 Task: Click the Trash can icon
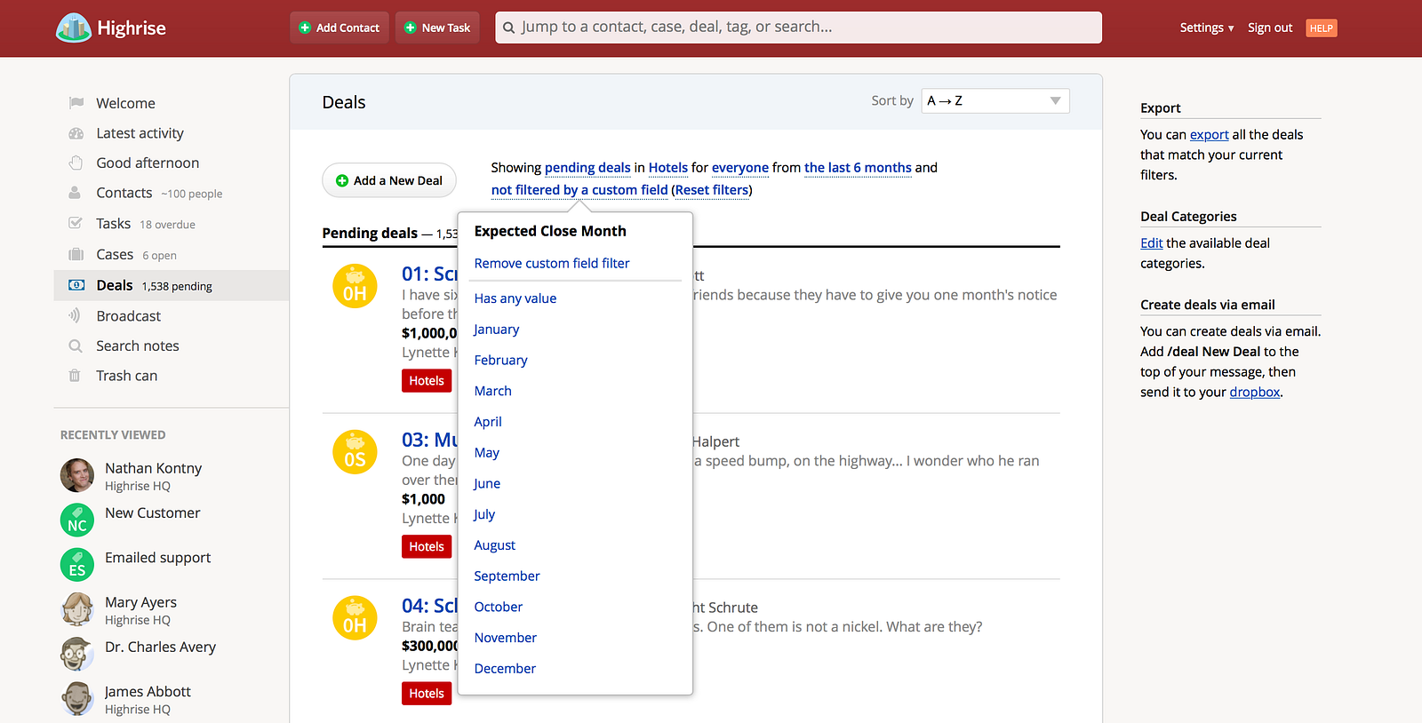pos(76,376)
